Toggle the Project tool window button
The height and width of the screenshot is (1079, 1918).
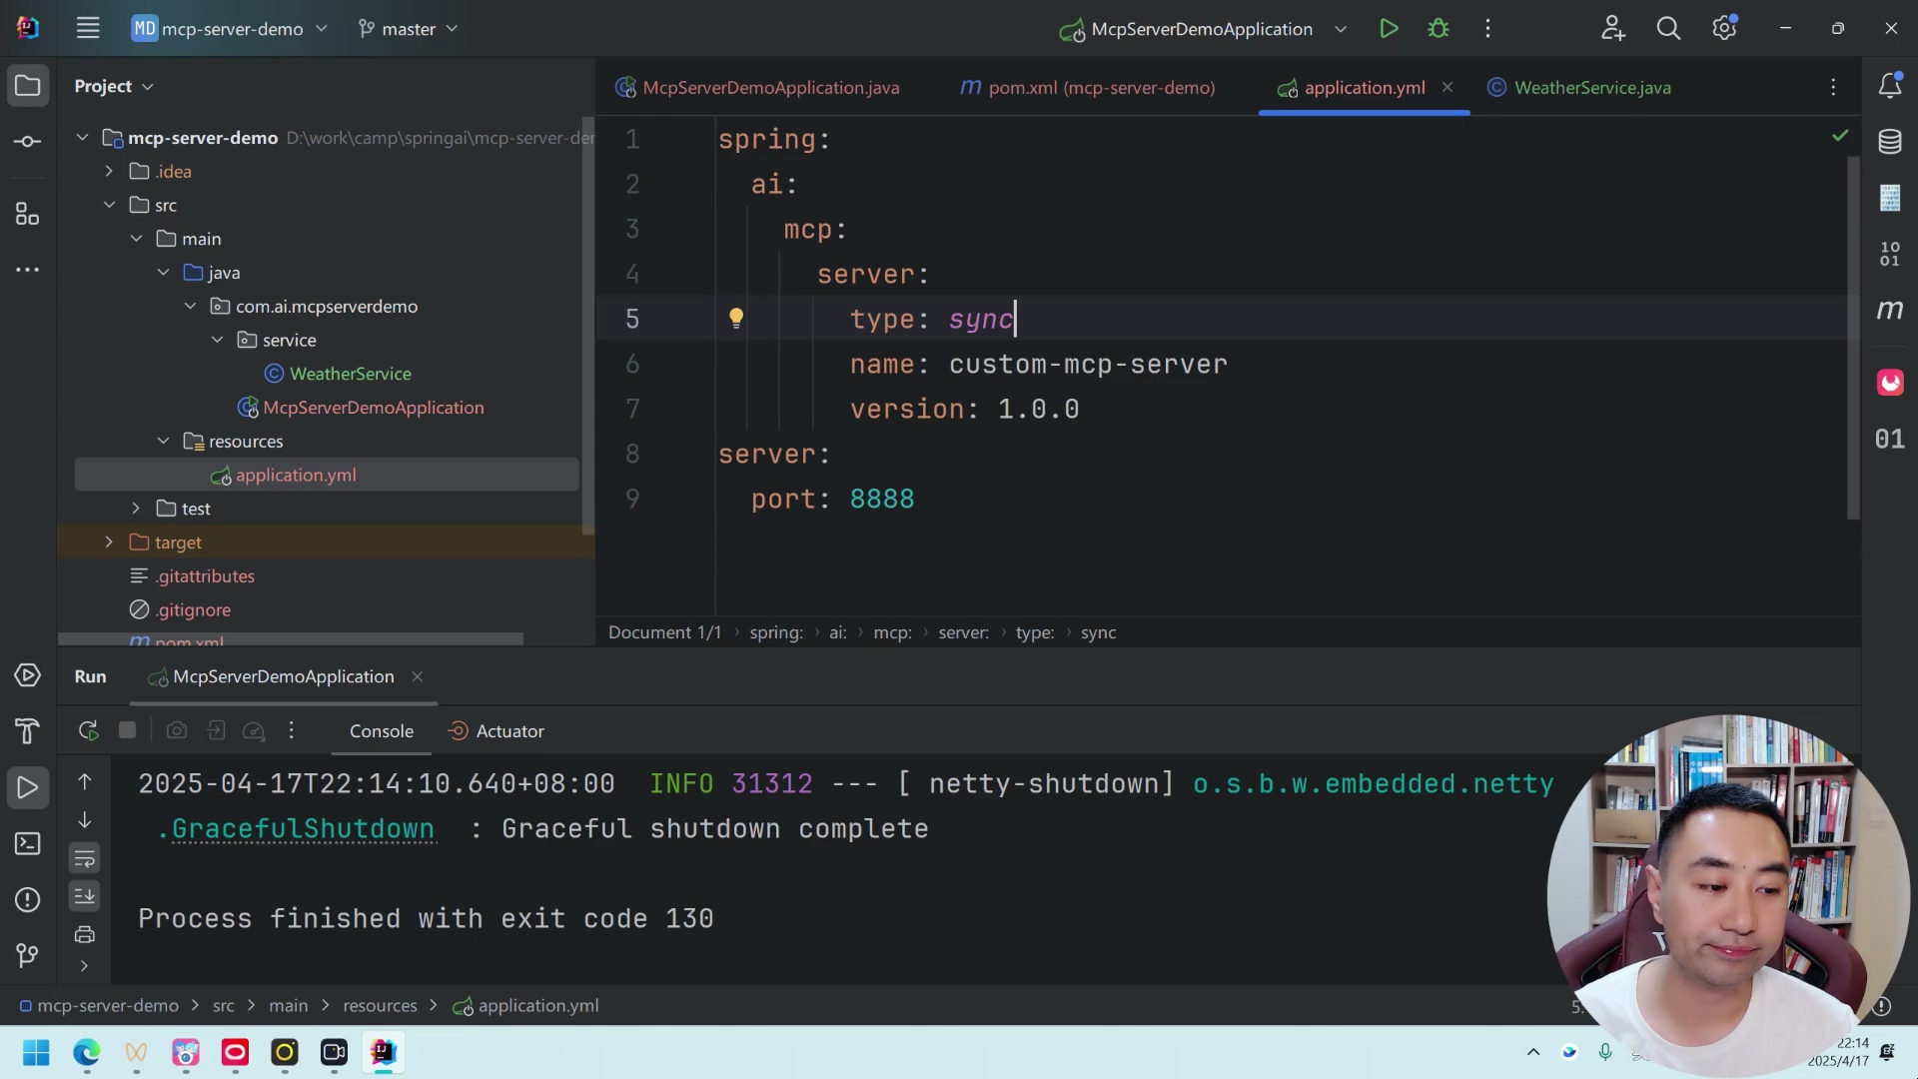coord(28,86)
